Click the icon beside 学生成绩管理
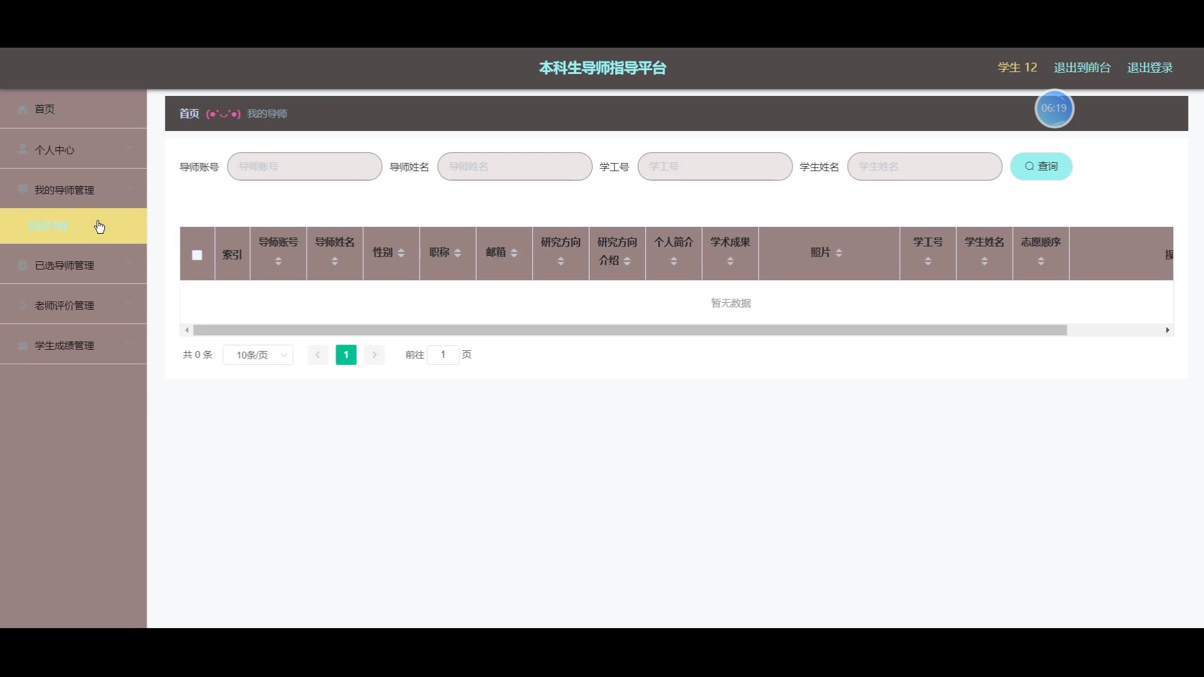The width and height of the screenshot is (1204, 677). (x=23, y=345)
